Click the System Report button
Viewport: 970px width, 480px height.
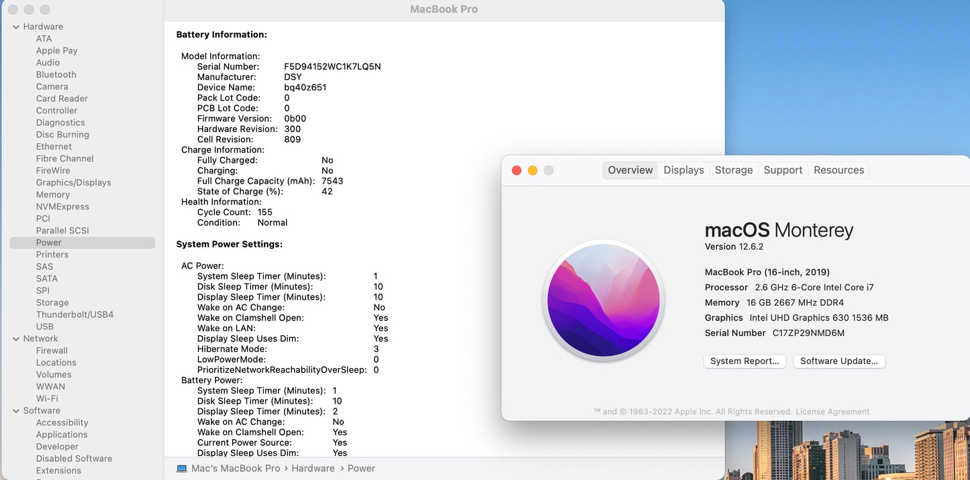(x=744, y=361)
